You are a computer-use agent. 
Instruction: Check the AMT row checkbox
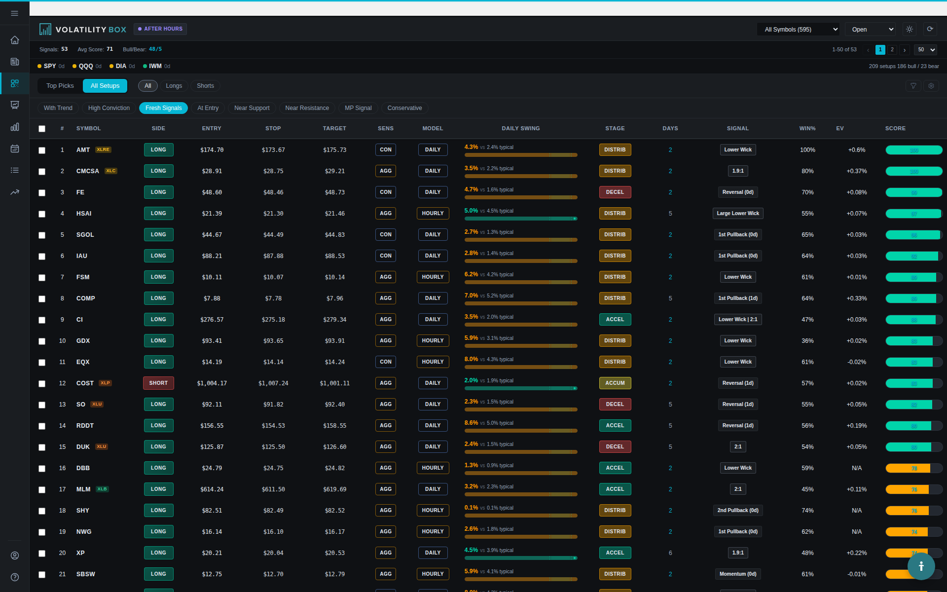(x=42, y=150)
